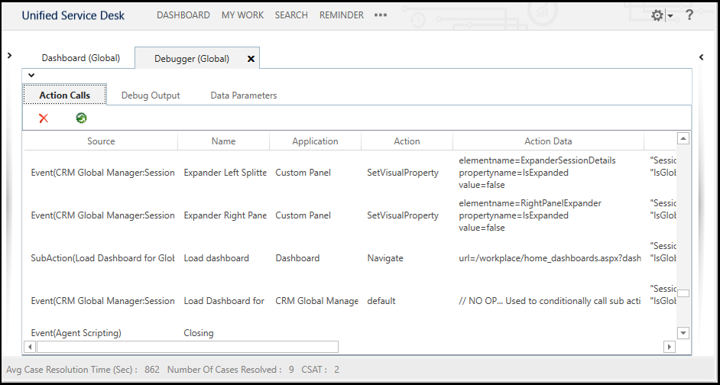The width and height of the screenshot is (720, 385).
Task: Click vertical scrollbar down arrow
Action: (x=683, y=333)
